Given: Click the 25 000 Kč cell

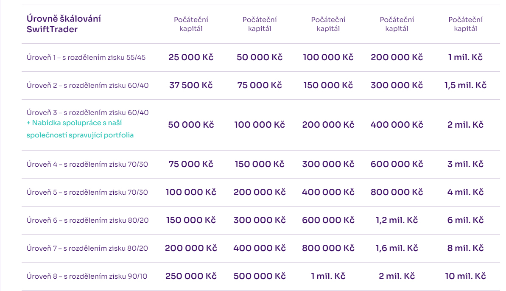Looking at the screenshot, I should (x=191, y=57).
